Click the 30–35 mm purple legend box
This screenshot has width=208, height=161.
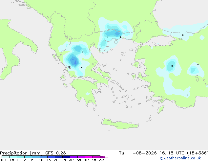click(74, 157)
